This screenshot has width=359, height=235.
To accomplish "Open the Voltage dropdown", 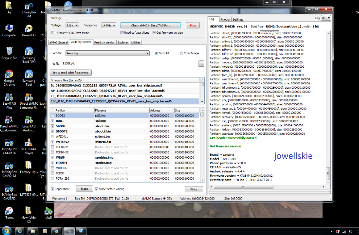I will [72, 25].
